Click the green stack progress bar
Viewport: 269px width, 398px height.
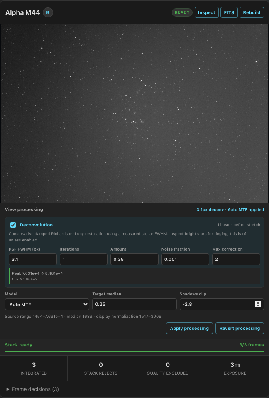[134, 351]
